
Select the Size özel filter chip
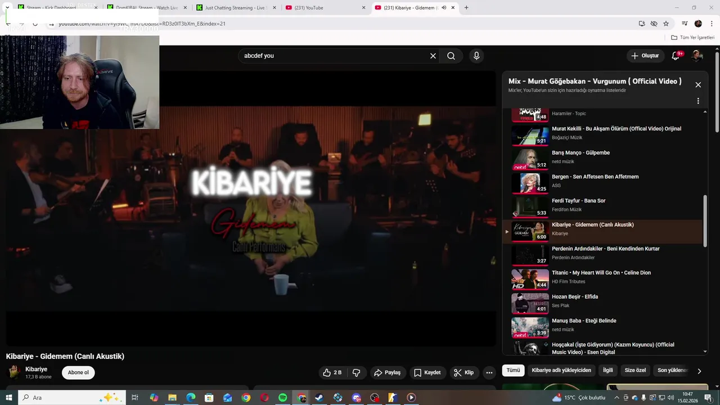point(636,370)
